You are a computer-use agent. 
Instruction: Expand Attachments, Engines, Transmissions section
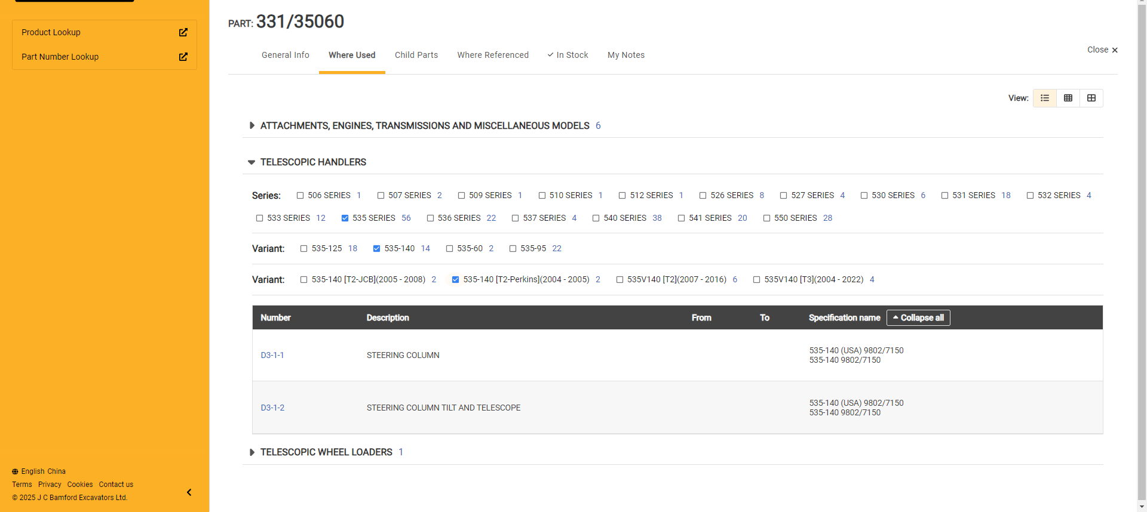(252, 126)
